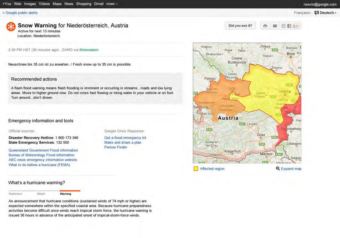Viewport: 340px width, 238px height.
Task: Open the Meteoalarm source link
Action: [x=89, y=50]
